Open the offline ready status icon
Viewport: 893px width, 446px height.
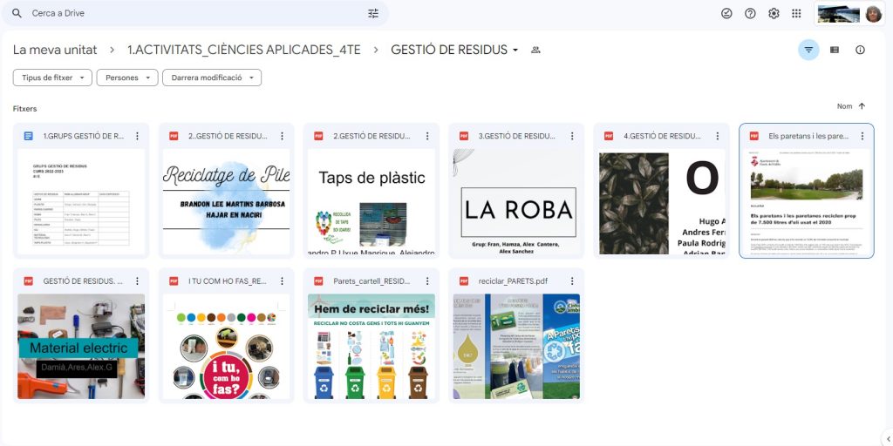[726, 14]
